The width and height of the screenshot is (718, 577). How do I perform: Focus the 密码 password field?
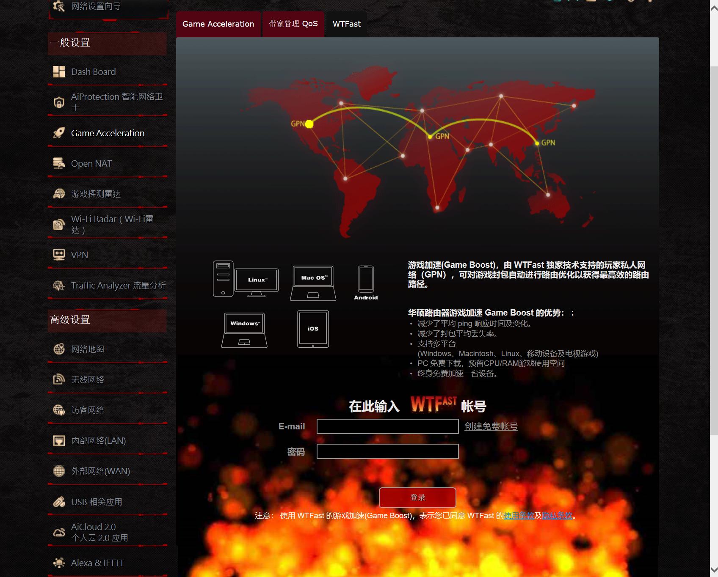[x=388, y=451]
